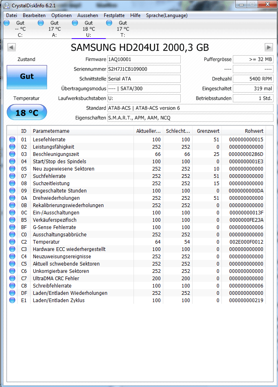The image size is (278, 387).
Task: Click status orb of Suchzeitleistung row
Action: point(12,184)
